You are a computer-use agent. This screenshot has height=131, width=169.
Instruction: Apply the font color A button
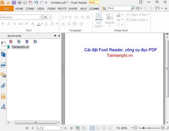click(x=39, y=24)
